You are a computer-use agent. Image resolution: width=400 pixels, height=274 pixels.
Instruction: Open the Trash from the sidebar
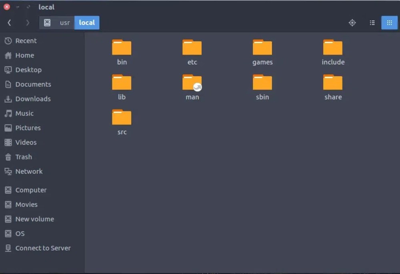[x=22, y=157]
